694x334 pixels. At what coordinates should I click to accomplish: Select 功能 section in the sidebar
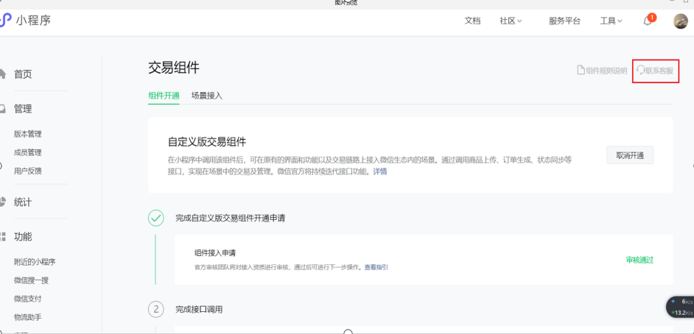click(23, 237)
